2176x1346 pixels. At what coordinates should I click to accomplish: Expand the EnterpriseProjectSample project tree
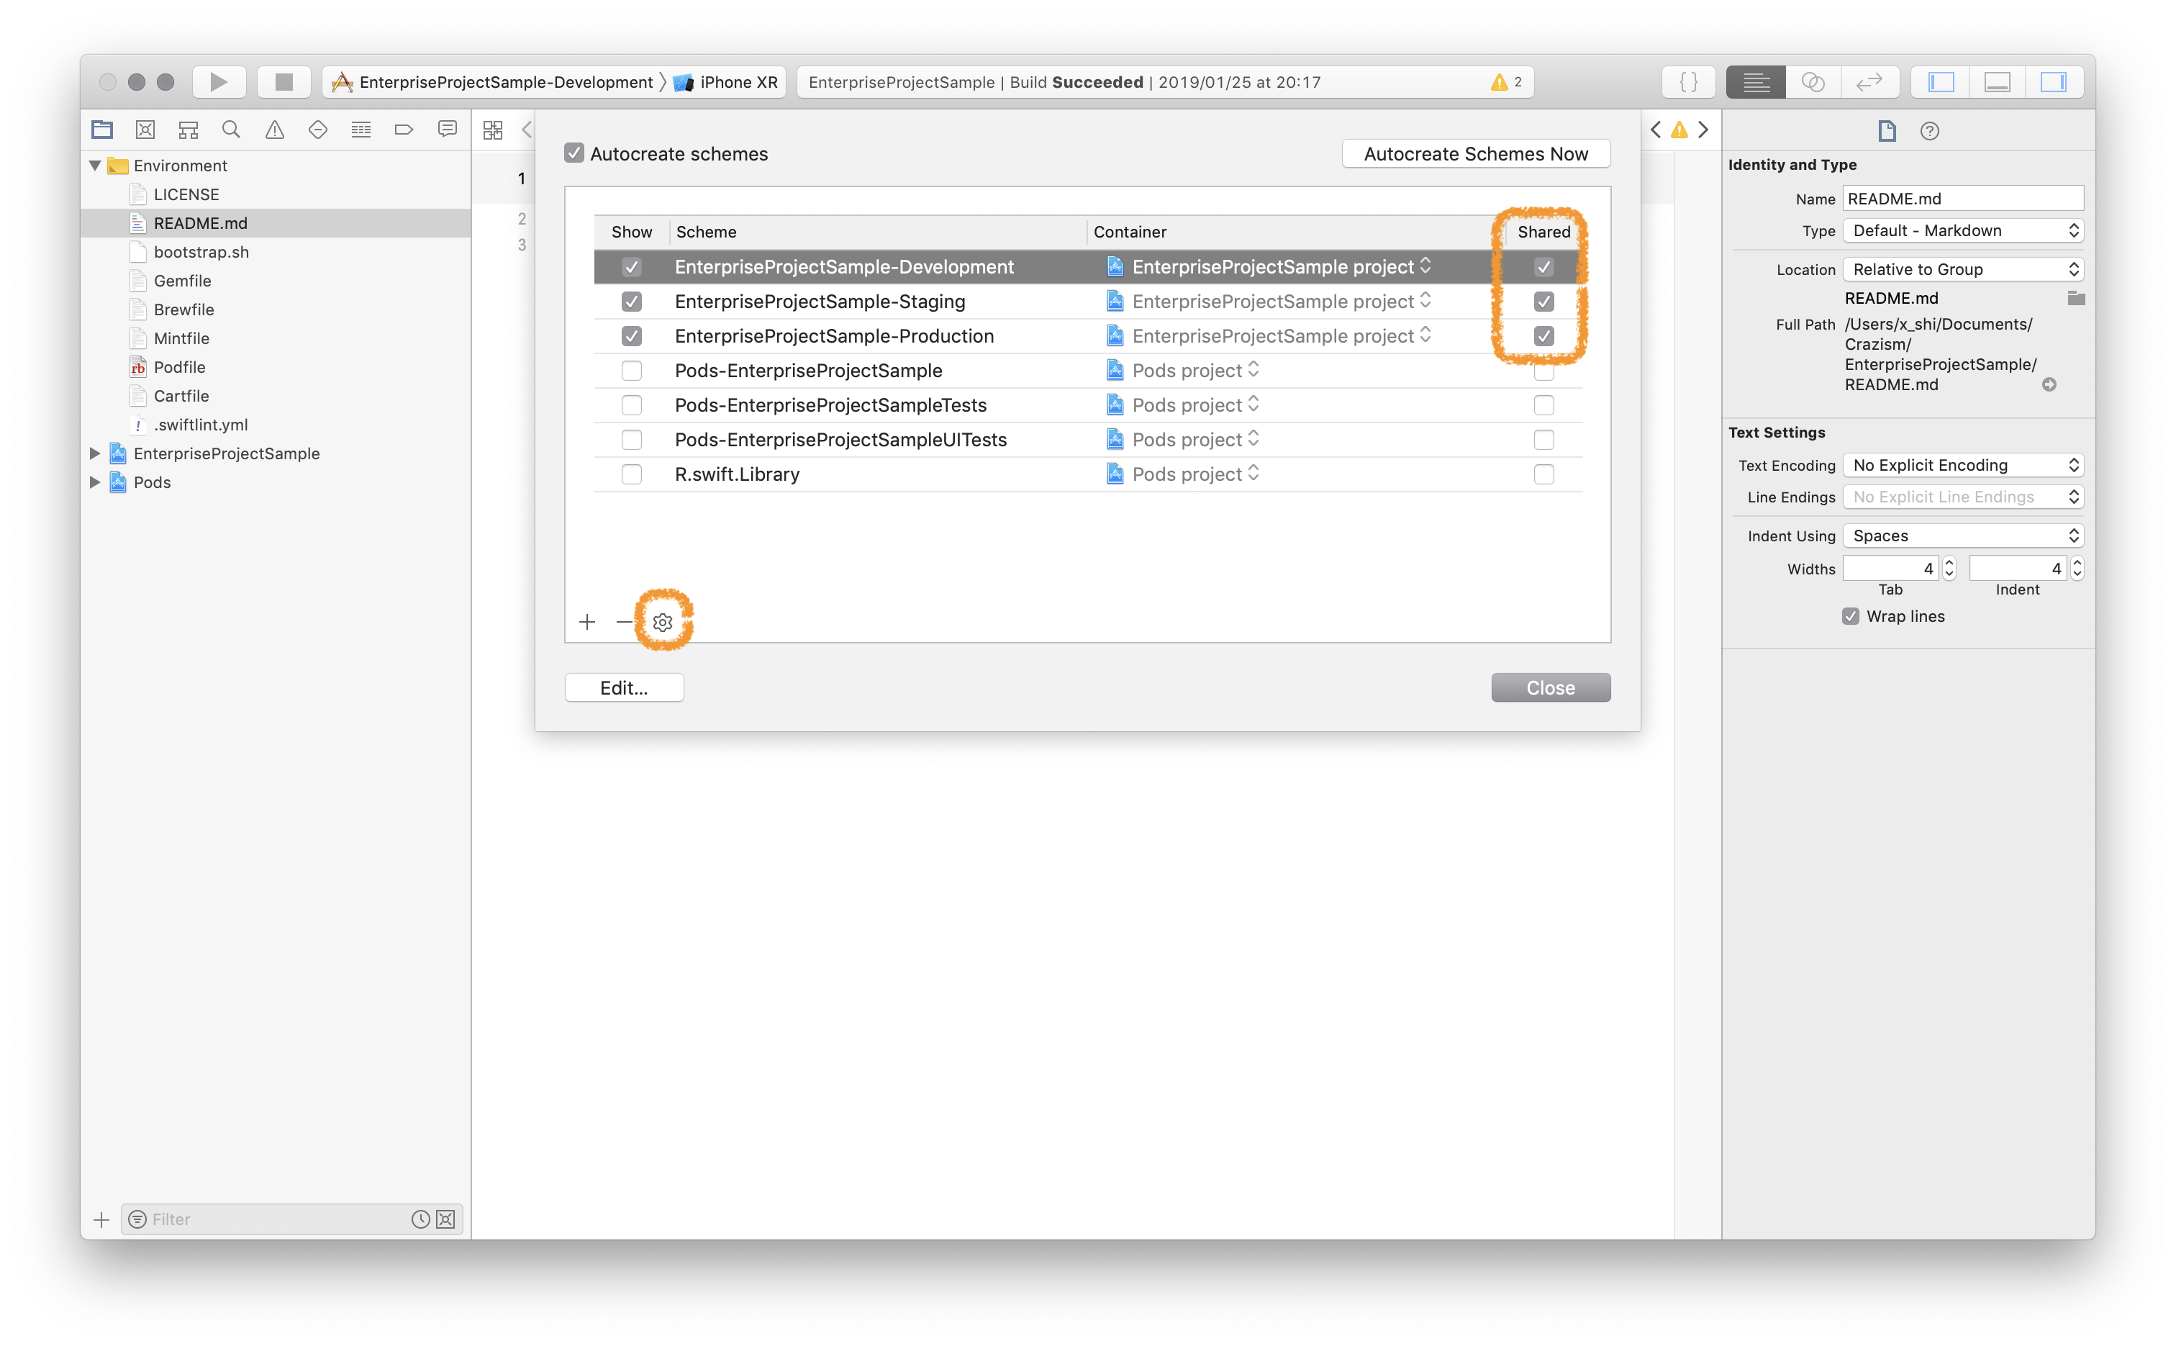coord(94,453)
